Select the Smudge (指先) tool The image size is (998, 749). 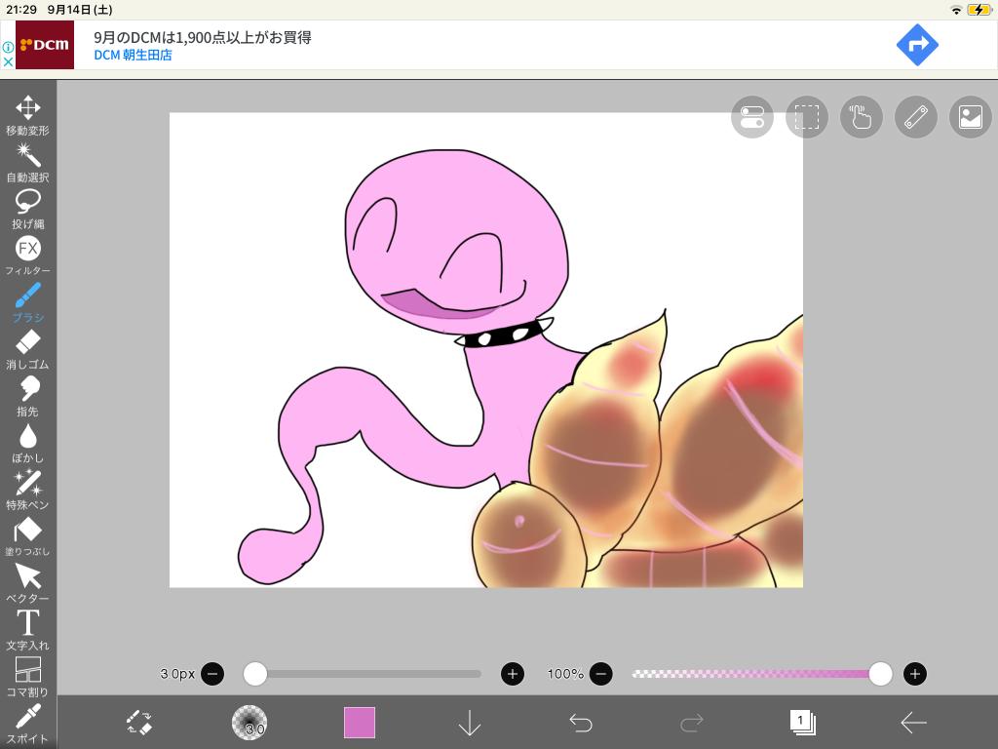pos(27,389)
